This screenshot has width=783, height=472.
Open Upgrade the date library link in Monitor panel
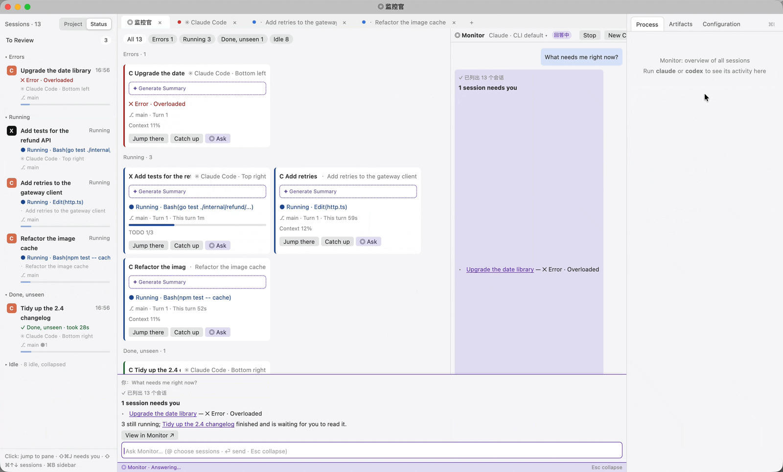pyautogui.click(x=500, y=269)
